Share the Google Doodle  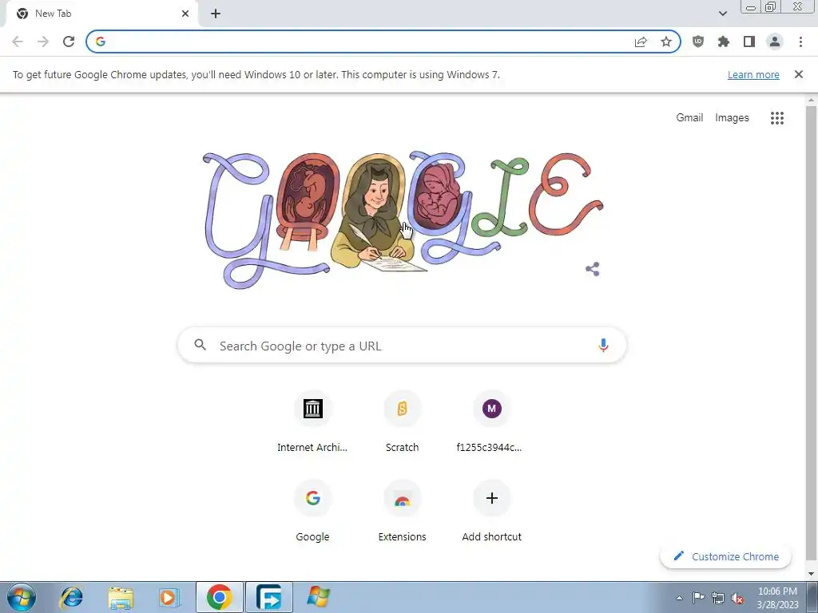(592, 269)
